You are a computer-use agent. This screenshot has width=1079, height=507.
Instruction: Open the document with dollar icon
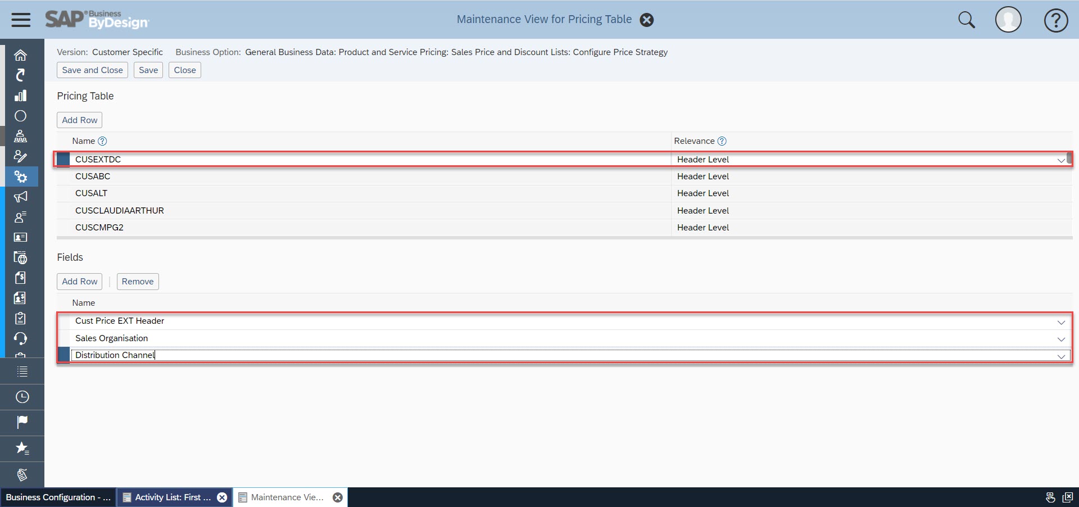click(x=20, y=278)
